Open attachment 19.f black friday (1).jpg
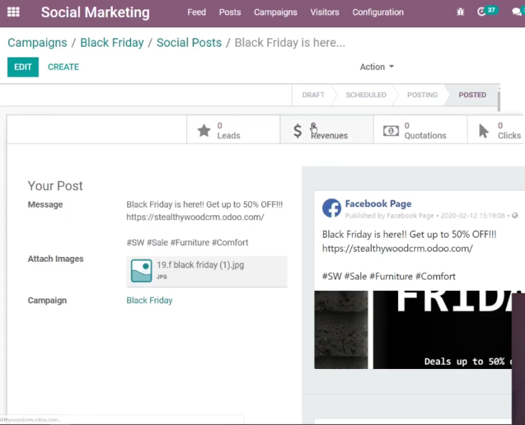Image resolution: width=525 pixels, height=425 pixels. pyautogui.click(x=206, y=271)
